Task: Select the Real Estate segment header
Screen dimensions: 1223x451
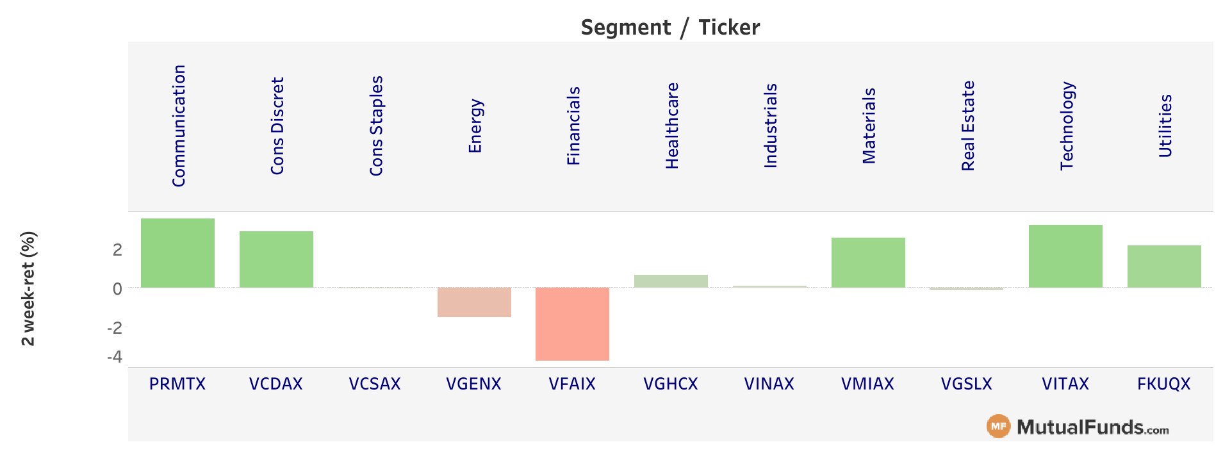Action: point(968,126)
